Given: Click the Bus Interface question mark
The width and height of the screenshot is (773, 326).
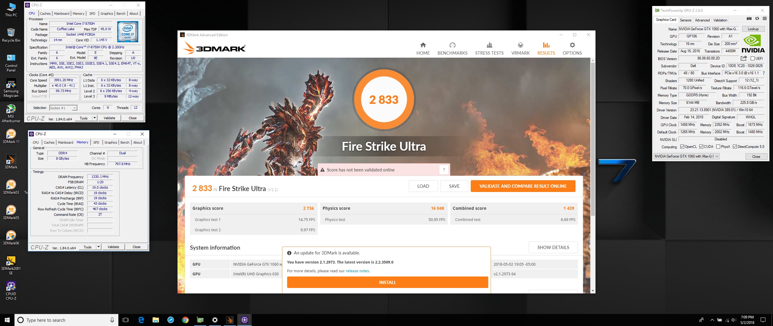Looking at the screenshot, I should tap(764, 73).
